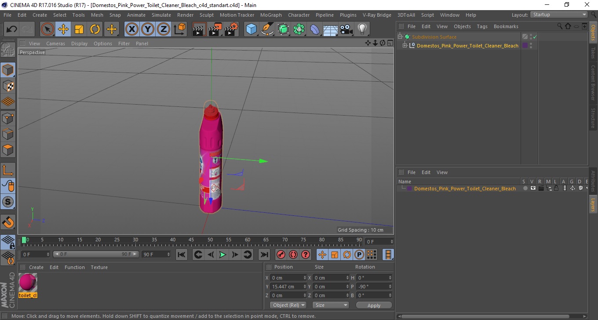Activate the Move tool in top toolbar

(x=63, y=29)
